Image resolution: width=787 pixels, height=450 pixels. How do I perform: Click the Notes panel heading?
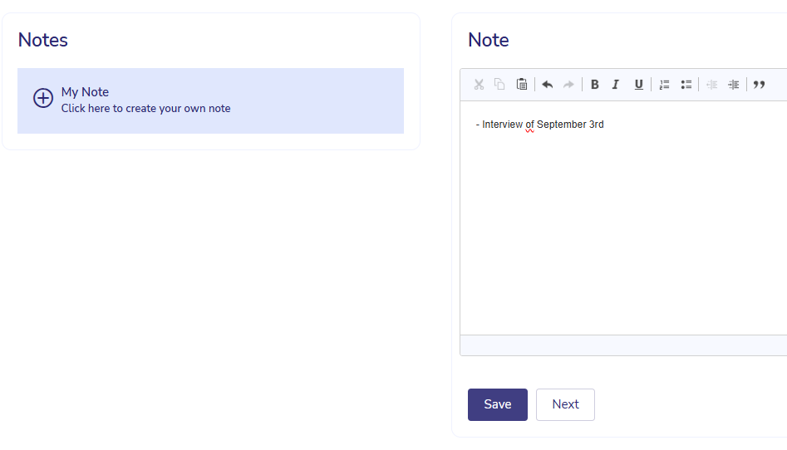coord(42,40)
